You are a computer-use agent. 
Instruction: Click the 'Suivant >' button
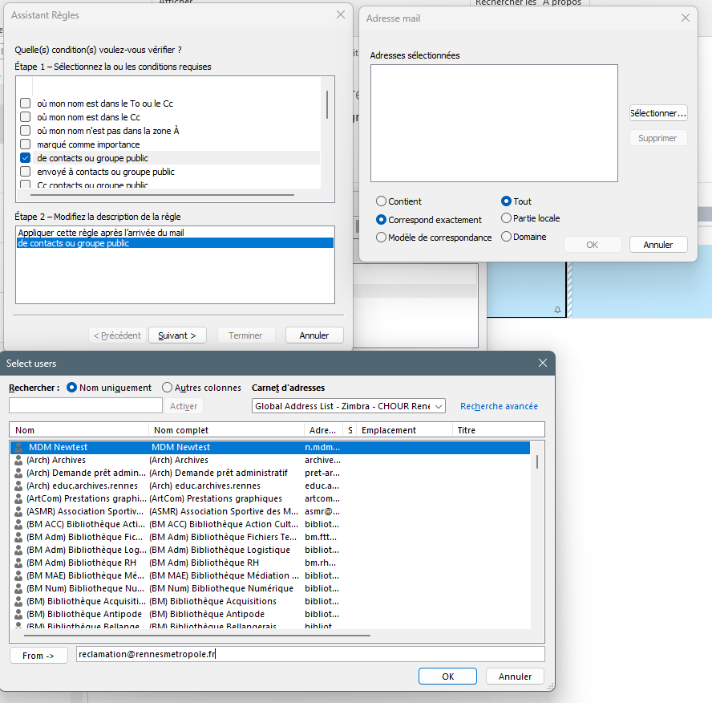tap(177, 335)
